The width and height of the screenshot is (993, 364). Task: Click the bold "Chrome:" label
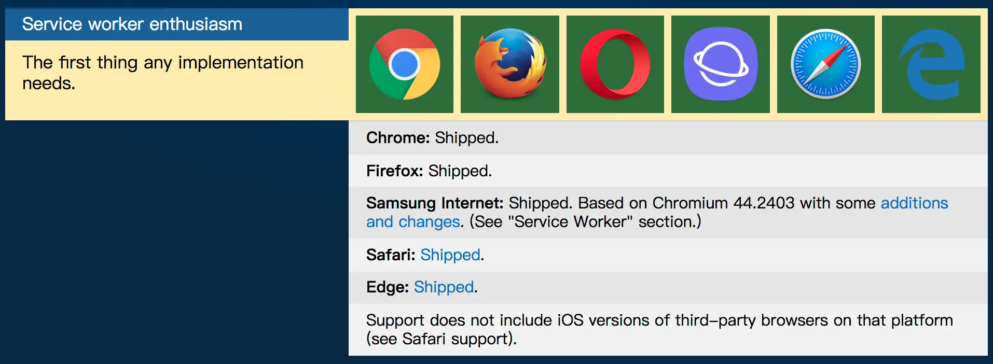[x=398, y=138]
